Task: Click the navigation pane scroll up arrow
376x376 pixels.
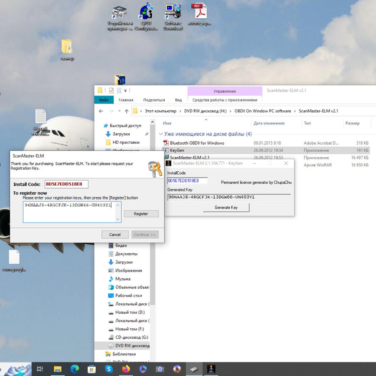Action: [152, 122]
